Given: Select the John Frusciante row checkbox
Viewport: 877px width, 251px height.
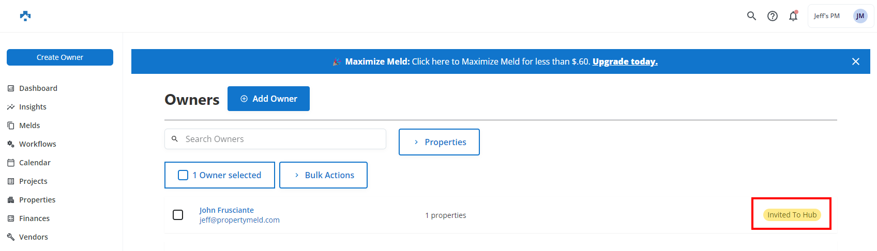Looking at the screenshot, I should [178, 215].
